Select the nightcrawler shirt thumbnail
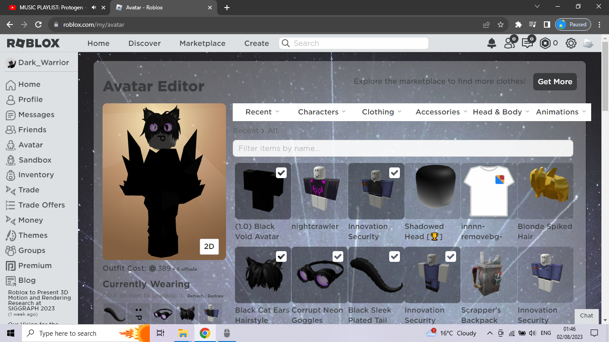 [319, 191]
